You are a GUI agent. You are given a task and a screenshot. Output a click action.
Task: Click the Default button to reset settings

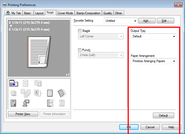pos(164,115)
